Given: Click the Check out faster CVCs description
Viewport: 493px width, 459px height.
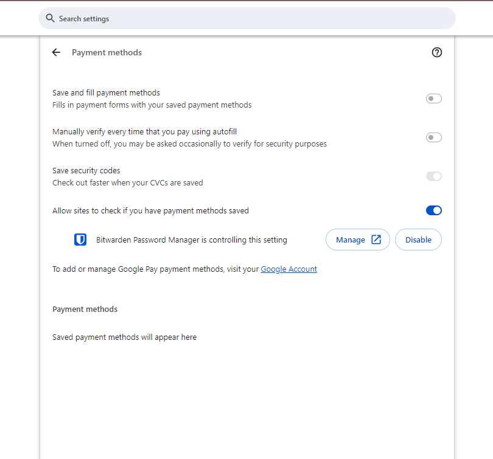Looking at the screenshot, I should coord(128,183).
